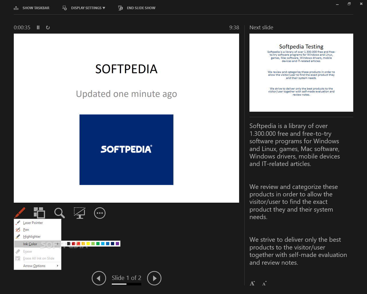The height and width of the screenshot is (294, 367).
Task: Restart the presentation timer
Action: [x=48, y=28]
